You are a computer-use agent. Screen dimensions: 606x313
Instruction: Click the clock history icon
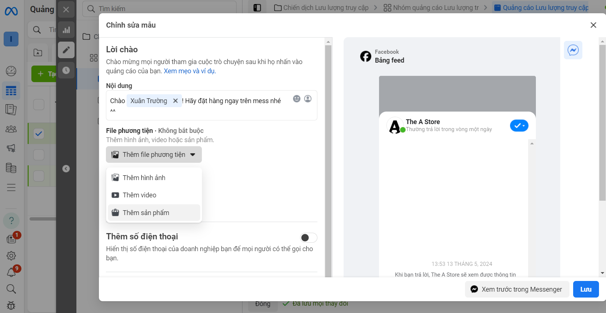coord(66,70)
